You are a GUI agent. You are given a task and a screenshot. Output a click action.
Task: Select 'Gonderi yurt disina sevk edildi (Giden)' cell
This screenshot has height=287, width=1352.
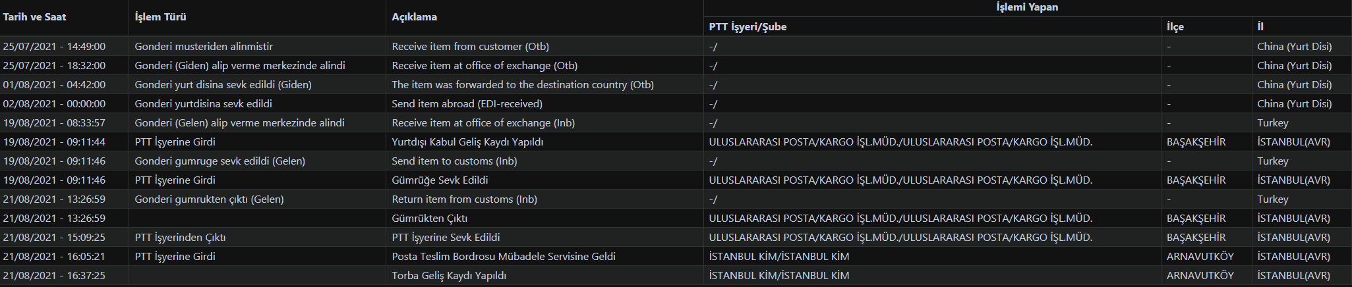[223, 85]
